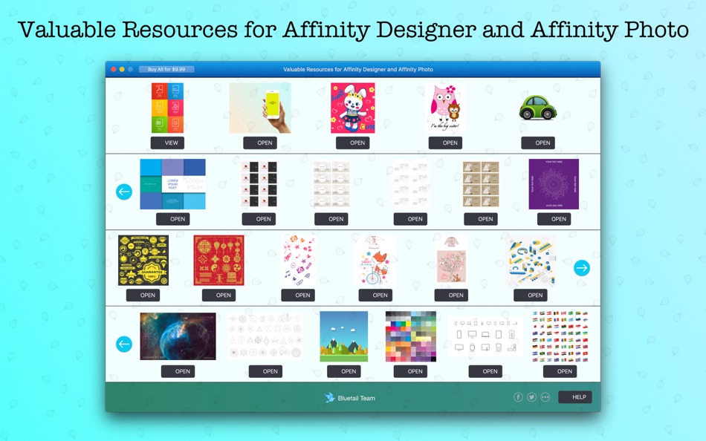This screenshot has width=706, height=441.
Task: Click the Bluetail Team logo link
Action: [x=350, y=398]
